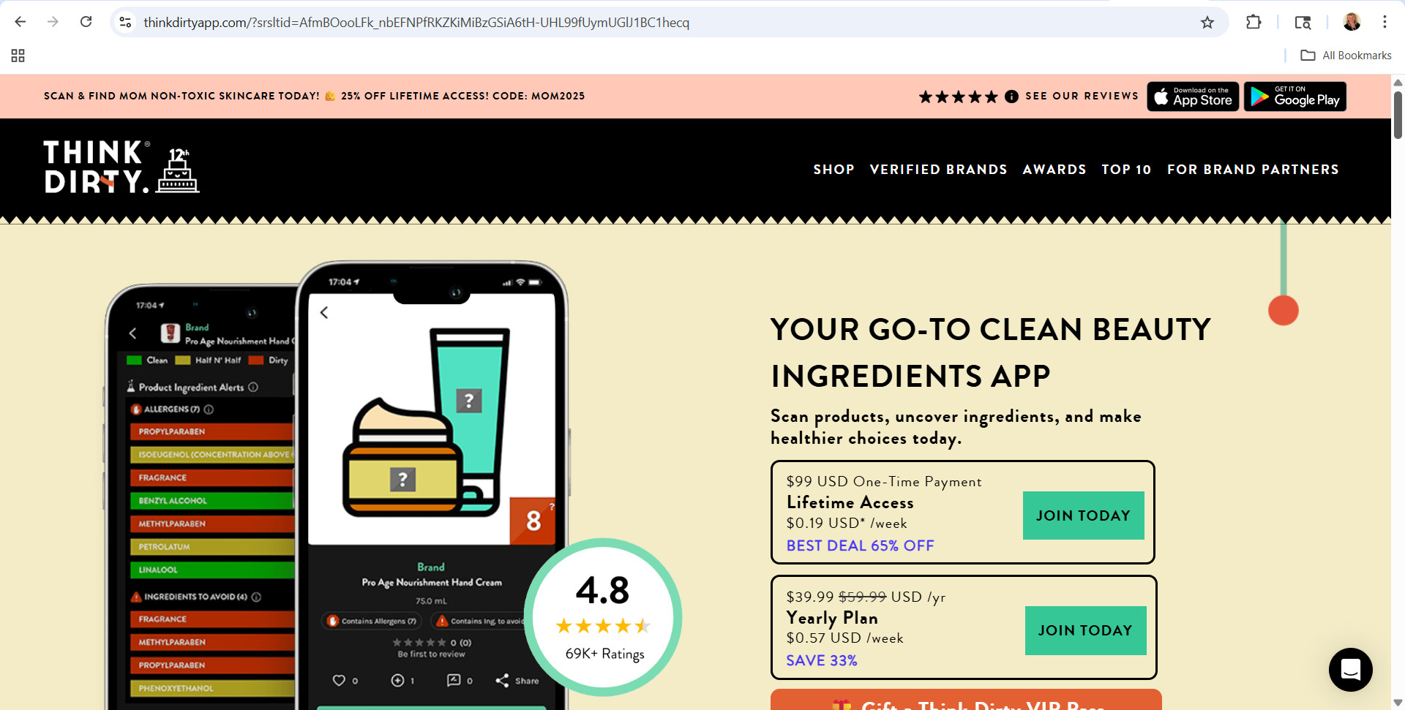The width and height of the screenshot is (1405, 710).
Task: Tap the heart icon under the hand cream product
Action: pyautogui.click(x=341, y=679)
